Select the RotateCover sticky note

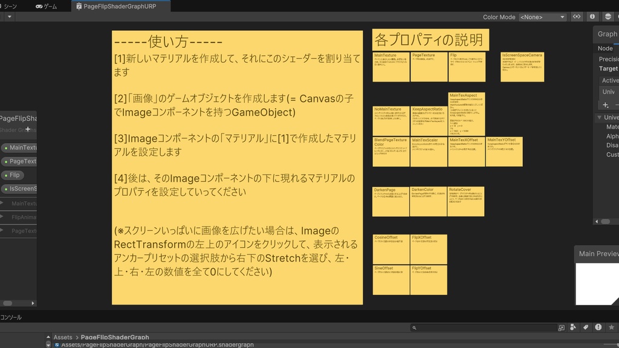(x=466, y=202)
